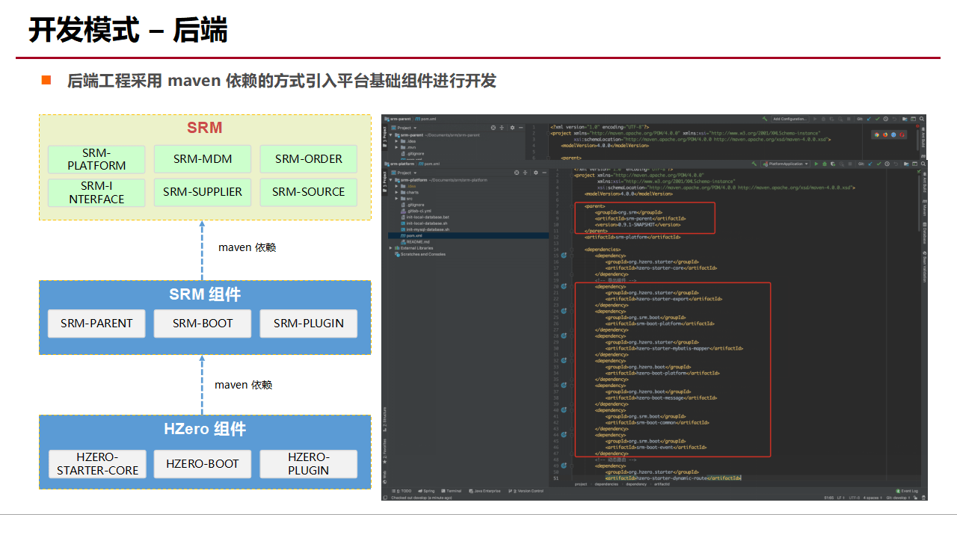Click Git update project arrow in srm-platform window

(x=870, y=164)
